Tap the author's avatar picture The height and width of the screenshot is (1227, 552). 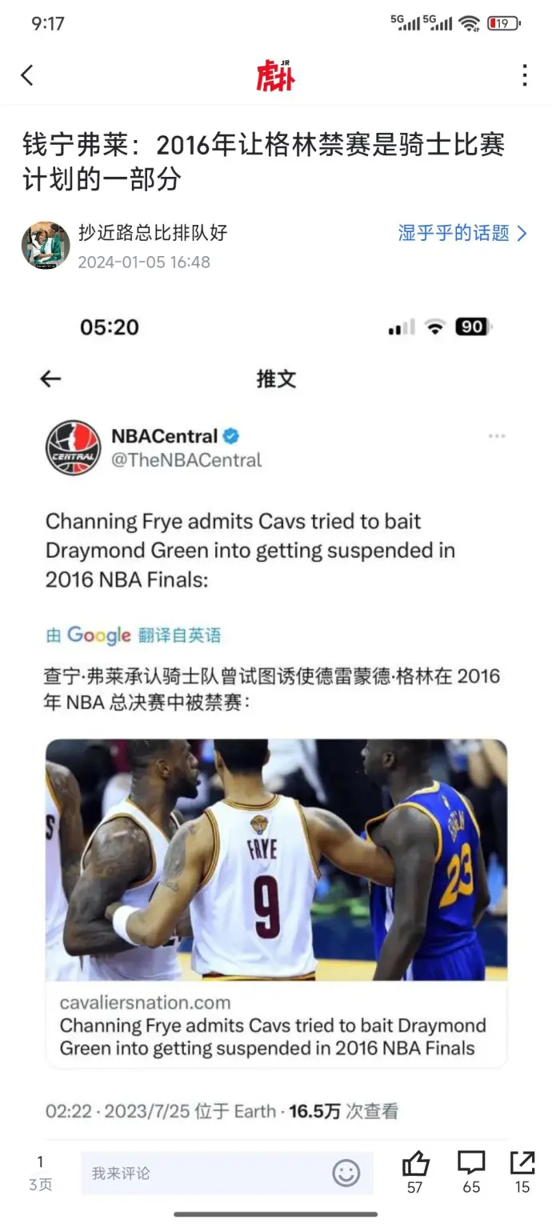[46, 246]
